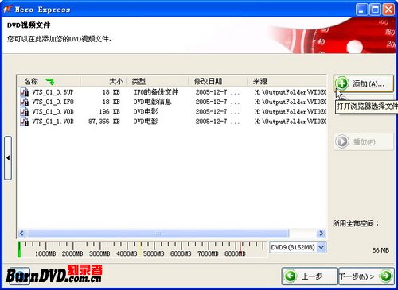This screenshot has width=398, height=290.
Task: Click the DVD电影信息 type cell
Action: [x=152, y=102]
